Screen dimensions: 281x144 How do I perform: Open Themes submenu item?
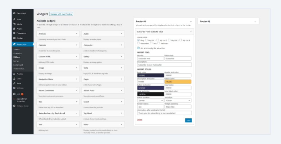17,50
